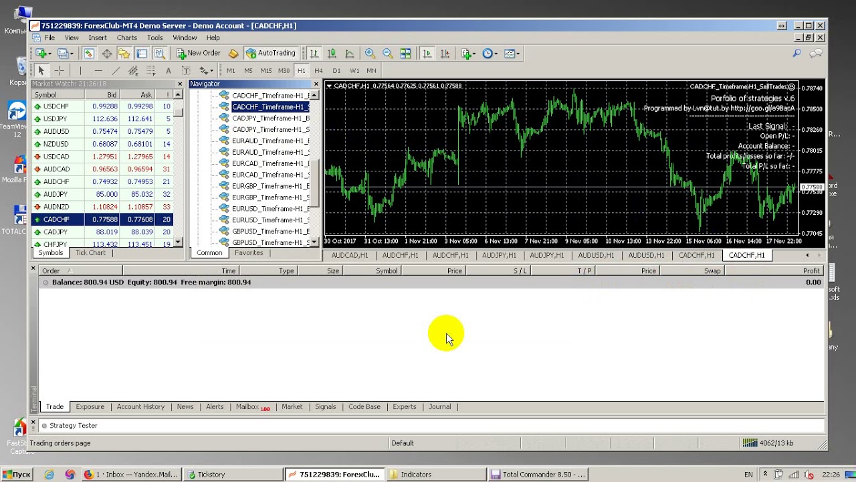Open the Indicators list dropdown
Screen dimensions: 856x482
point(468,54)
